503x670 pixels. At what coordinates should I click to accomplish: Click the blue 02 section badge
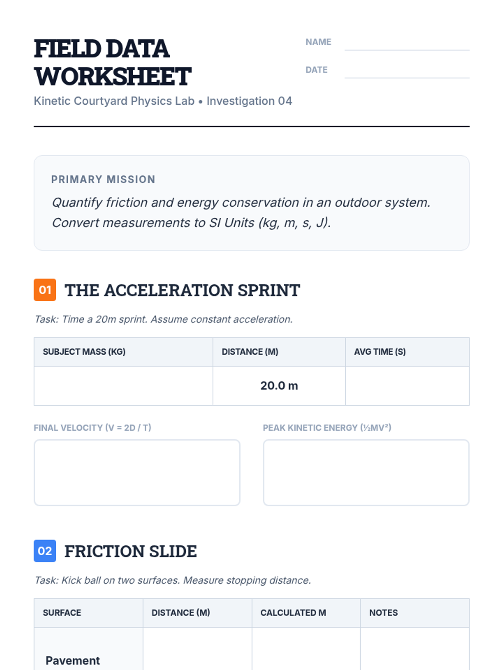pyautogui.click(x=45, y=551)
